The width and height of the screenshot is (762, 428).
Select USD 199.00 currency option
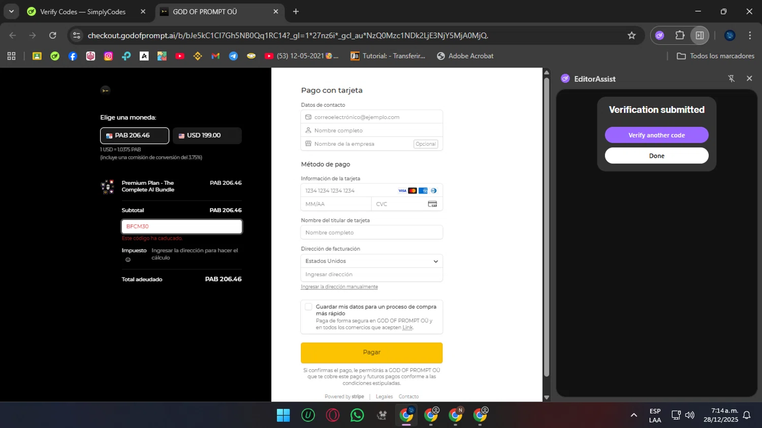point(207,136)
